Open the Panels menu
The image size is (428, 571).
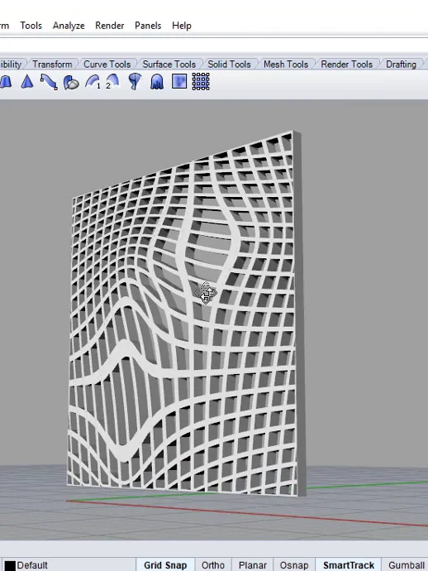pyautogui.click(x=148, y=26)
